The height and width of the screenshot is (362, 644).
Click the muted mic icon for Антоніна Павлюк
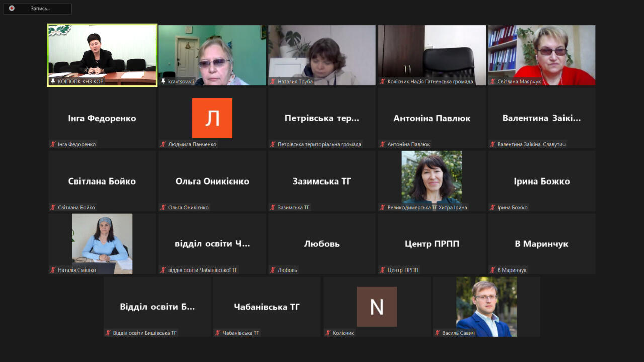(x=383, y=144)
